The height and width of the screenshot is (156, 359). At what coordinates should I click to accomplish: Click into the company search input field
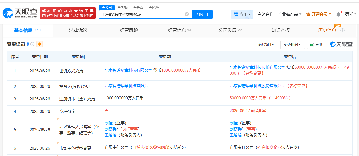pyautogui.click(x=141, y=14)
